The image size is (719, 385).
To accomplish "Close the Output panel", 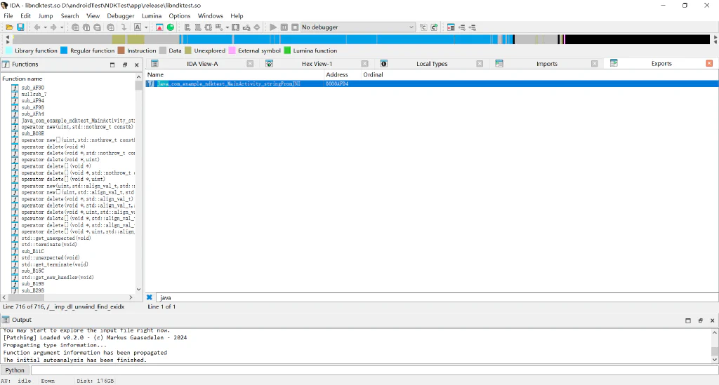I will [x=713, y=320].
